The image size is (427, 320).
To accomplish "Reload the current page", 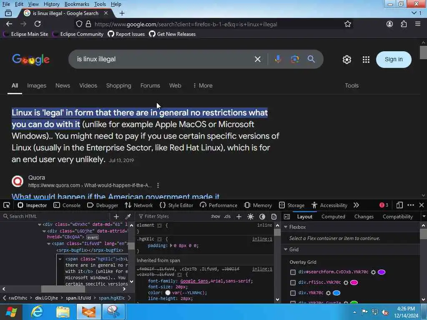I will pyautogui.click(x=38, y=24).
